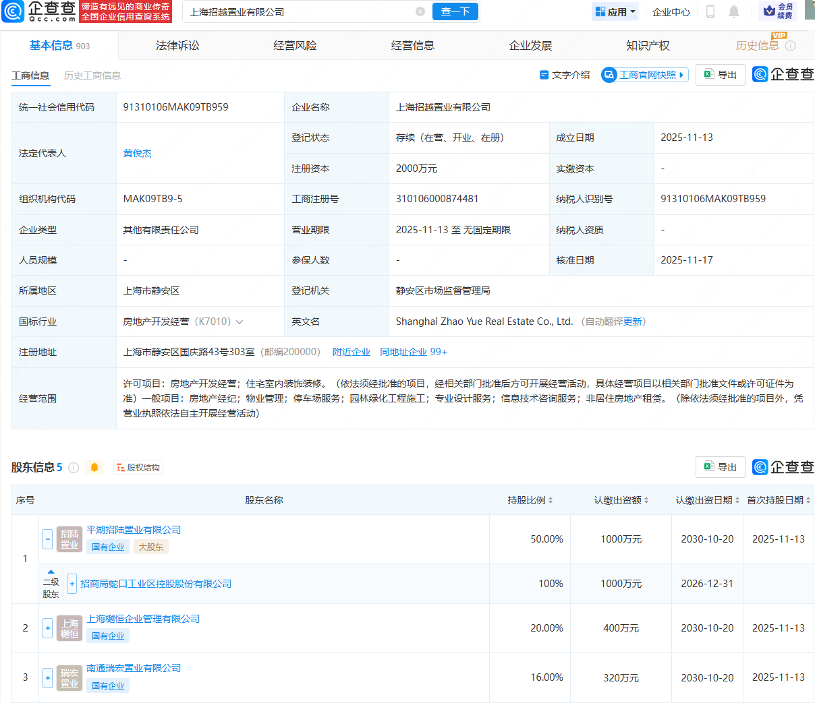Expand 招商局蛇口工业区控股股份有限公司 second-level shareholder
Image resolution: width=815 pixels, height=703 pixels.
coord(72,583)
